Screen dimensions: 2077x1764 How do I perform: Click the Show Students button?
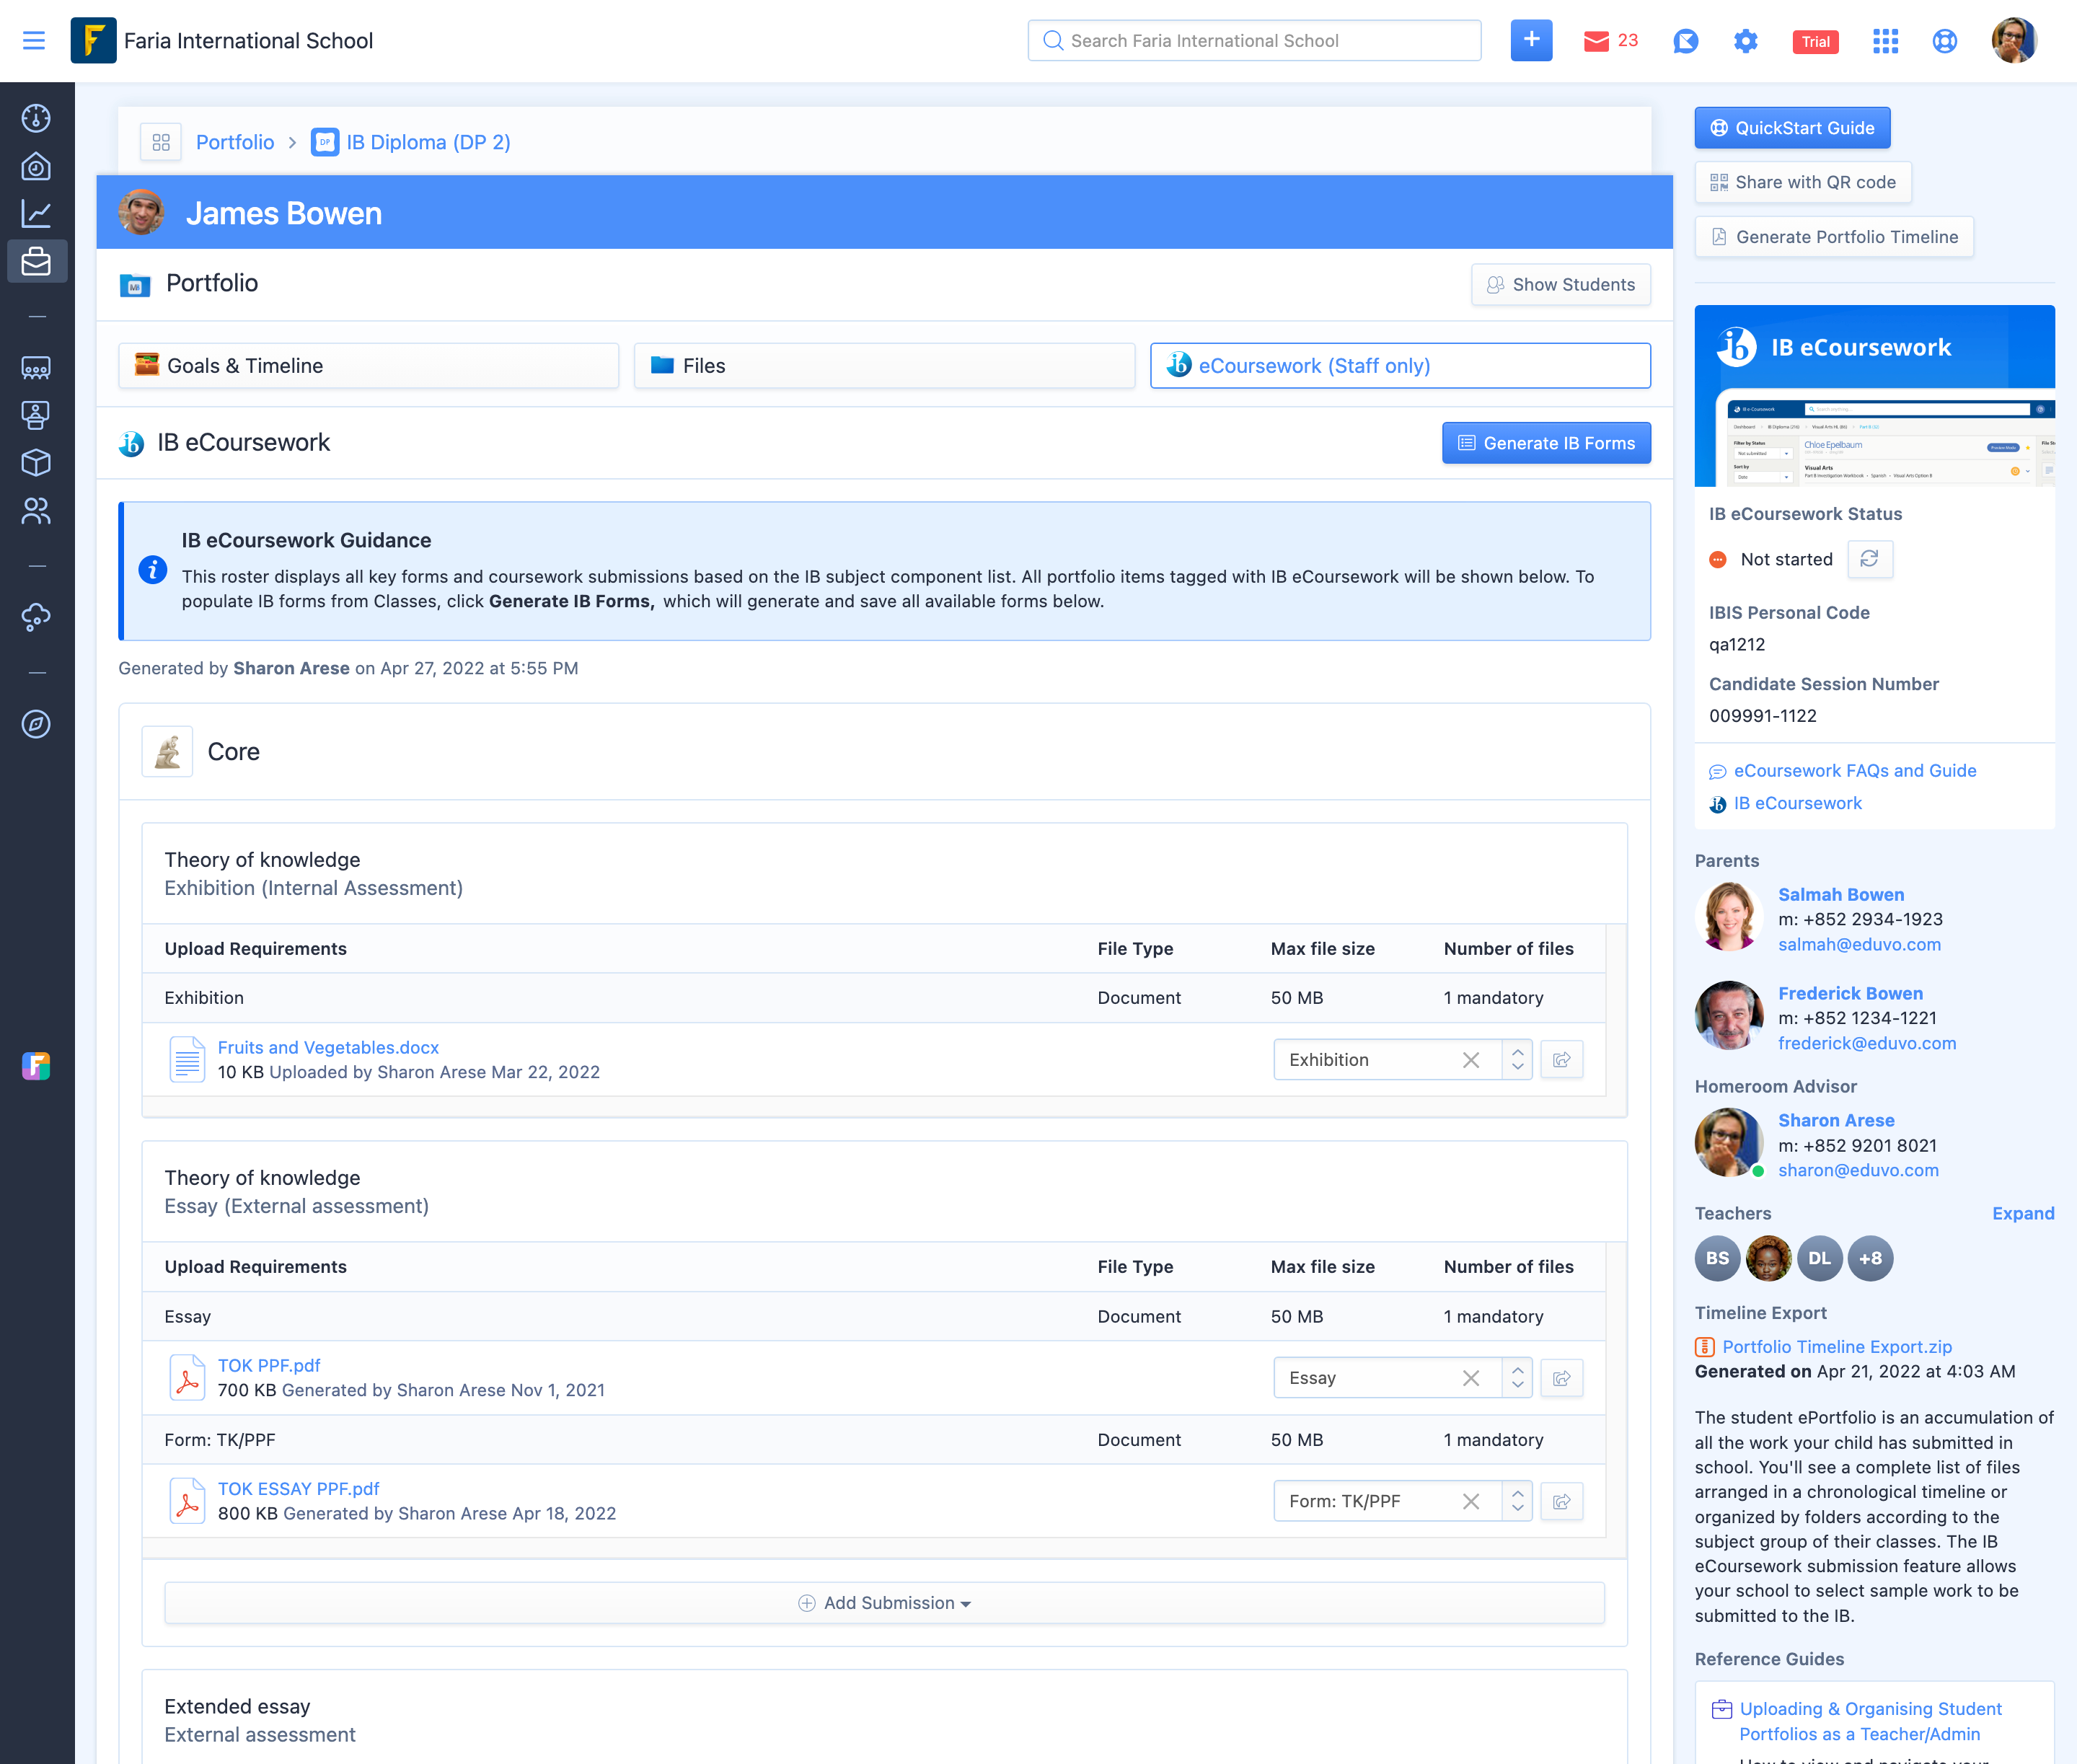pyautogui.click(x=1560, y=285)
